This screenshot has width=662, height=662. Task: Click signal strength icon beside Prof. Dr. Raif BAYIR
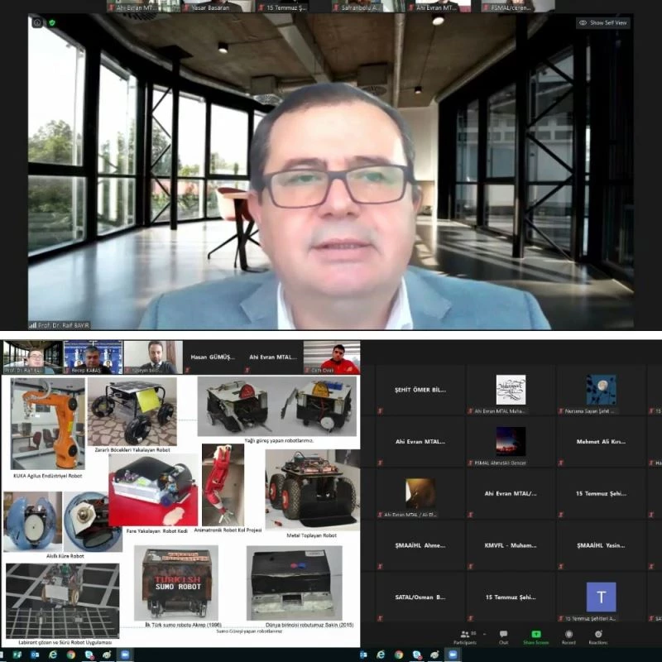click(x=33, y=325)
